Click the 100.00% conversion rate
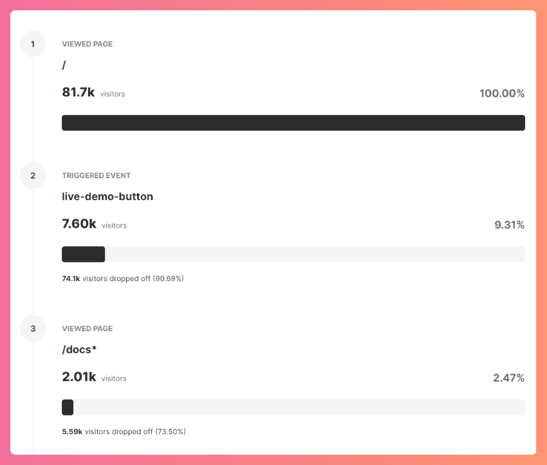Screen dimensions: 547x465 point(501,93)
